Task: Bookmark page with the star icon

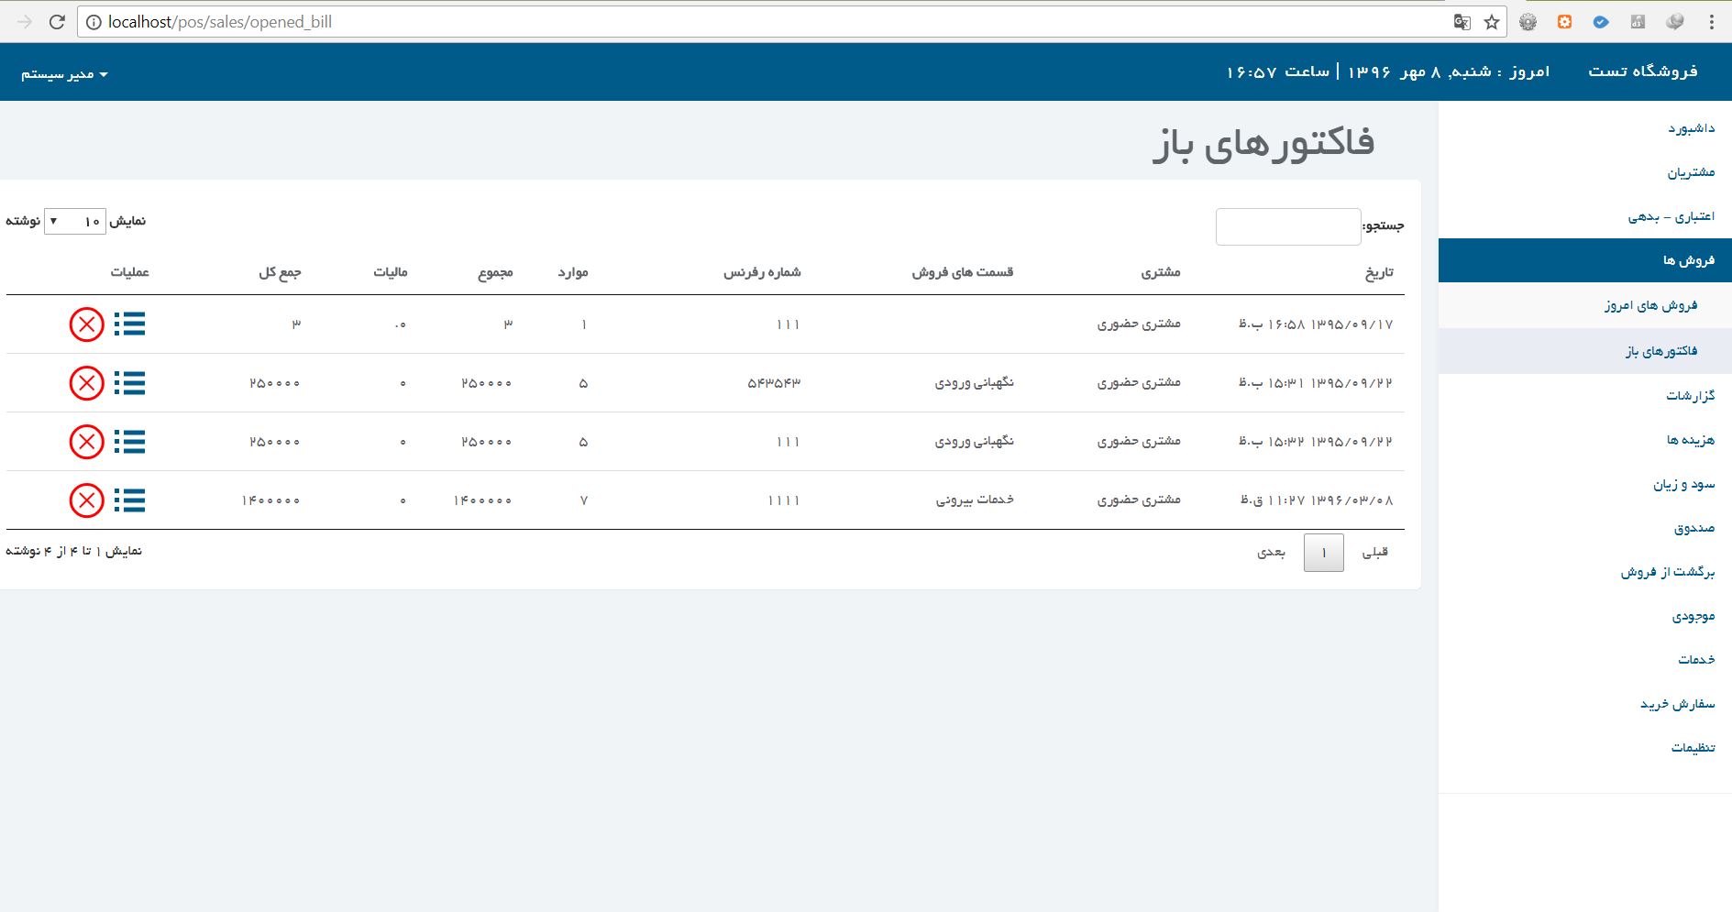Action: point(1492,22)
